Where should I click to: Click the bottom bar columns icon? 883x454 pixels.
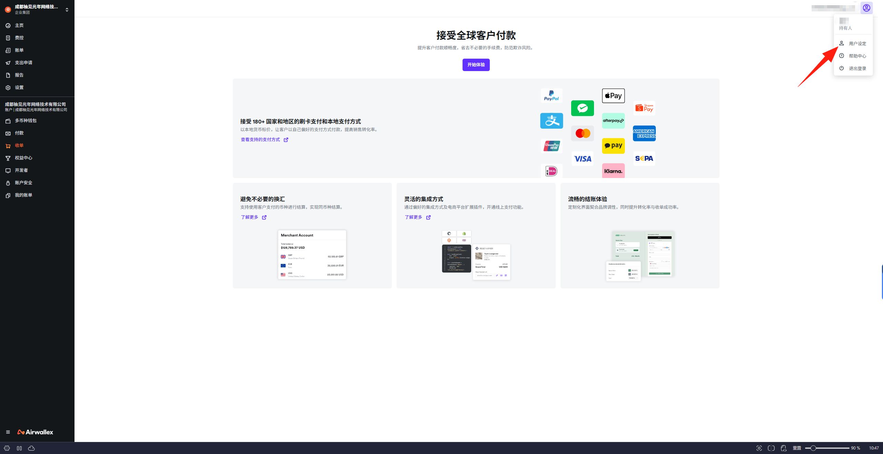[19, 448]
